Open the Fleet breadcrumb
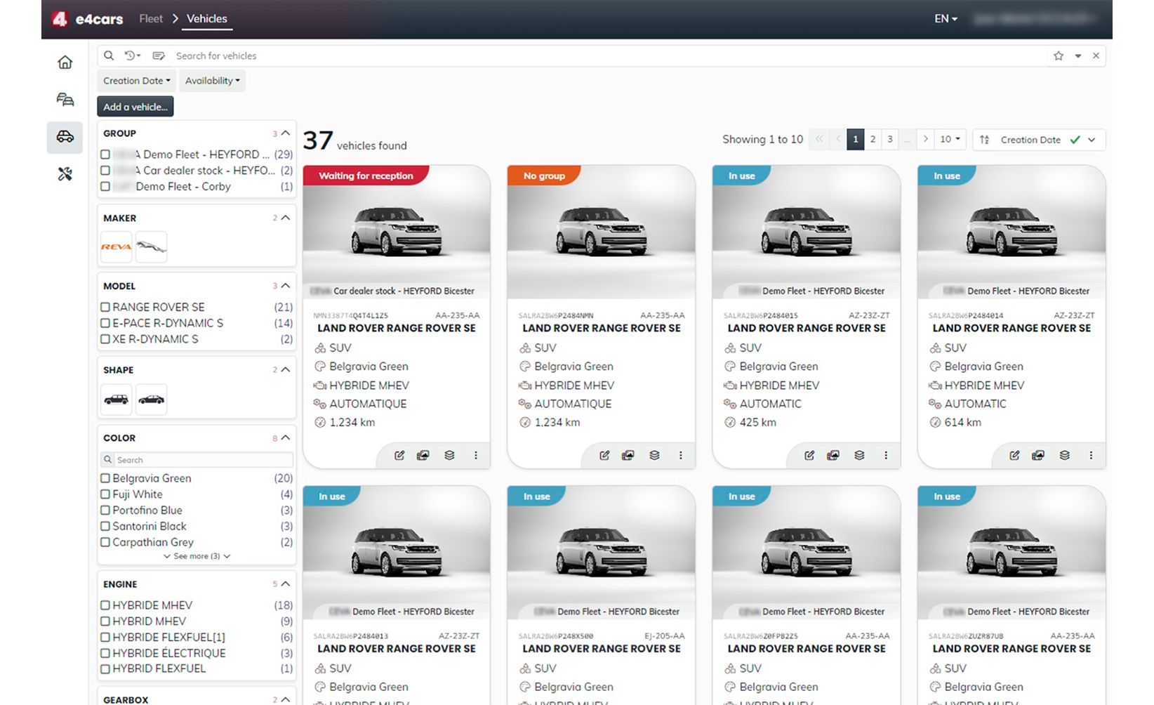The image size is (1154, 705). 151,19
